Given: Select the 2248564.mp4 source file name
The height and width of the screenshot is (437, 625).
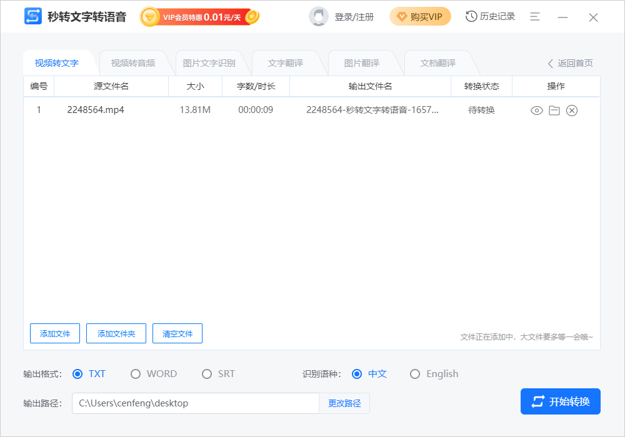Looking at the screenshot, I should click(x=96, y=110).
